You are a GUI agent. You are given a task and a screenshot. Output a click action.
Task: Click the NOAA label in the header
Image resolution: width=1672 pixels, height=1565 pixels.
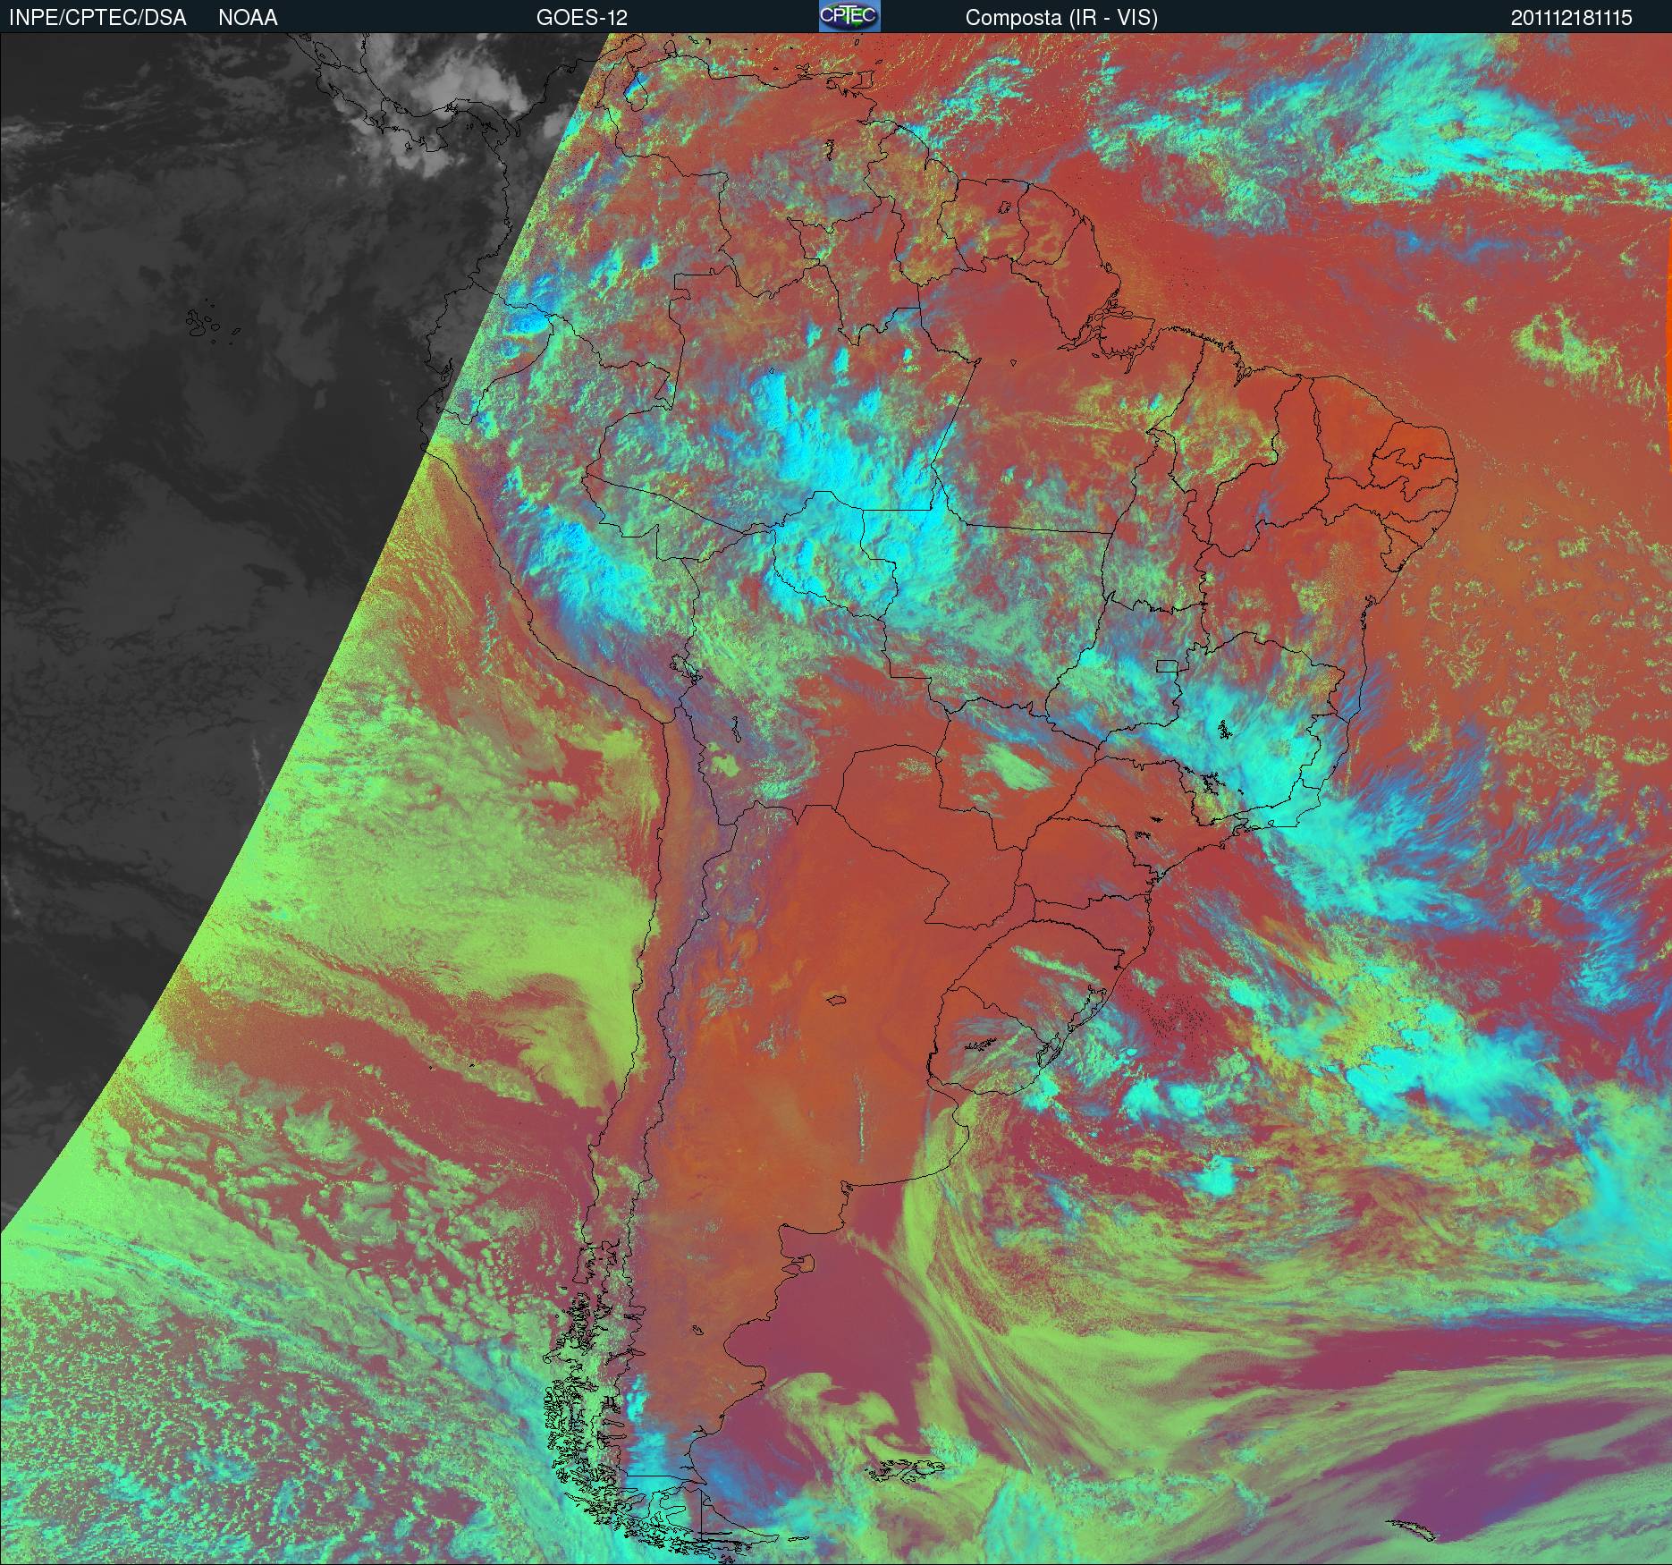tap(248, 18)
